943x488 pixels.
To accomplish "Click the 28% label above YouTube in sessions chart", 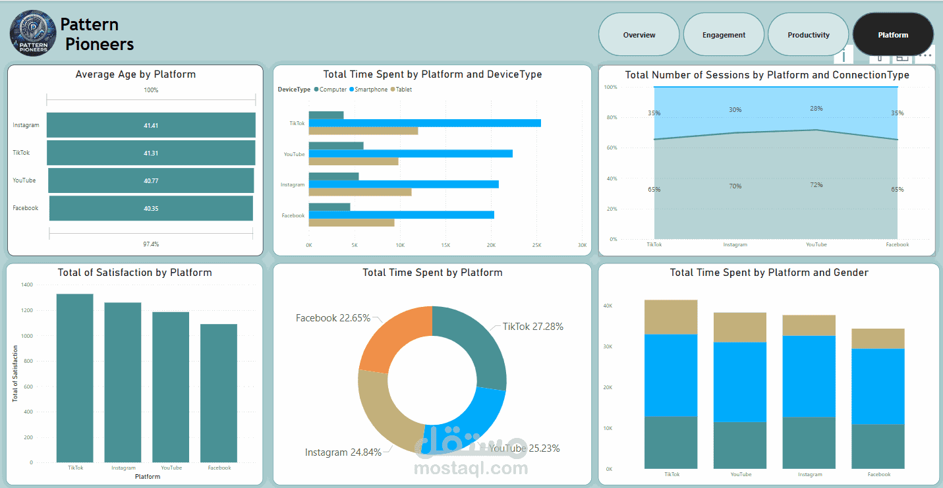I will point(816,109).
